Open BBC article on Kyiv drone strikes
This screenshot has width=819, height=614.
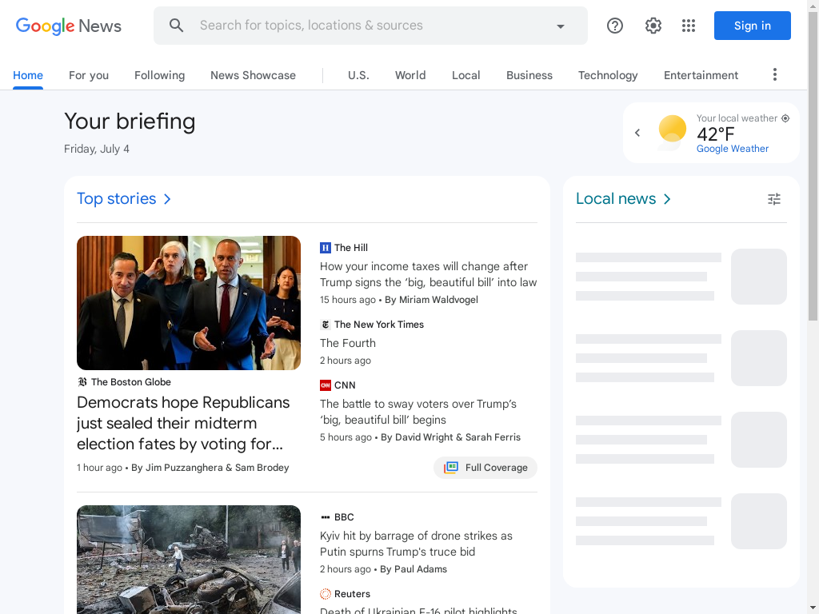pos(416,544)
